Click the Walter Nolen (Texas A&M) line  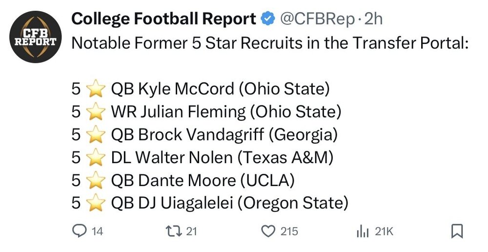click(203, 158)
